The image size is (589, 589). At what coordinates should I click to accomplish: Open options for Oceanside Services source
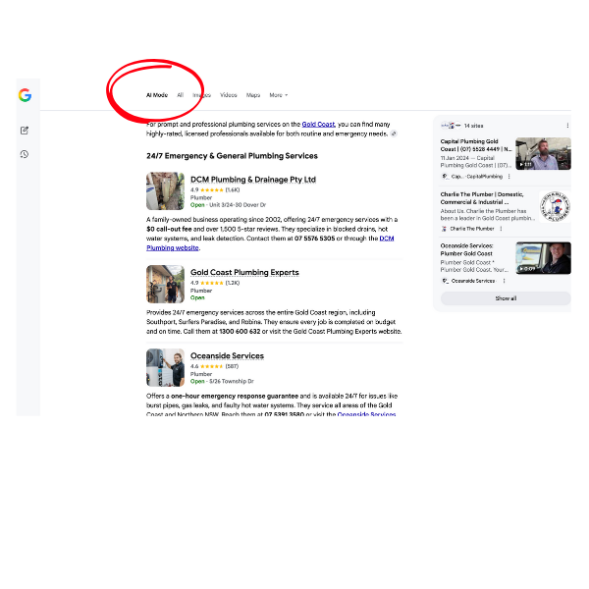point(504,281)
